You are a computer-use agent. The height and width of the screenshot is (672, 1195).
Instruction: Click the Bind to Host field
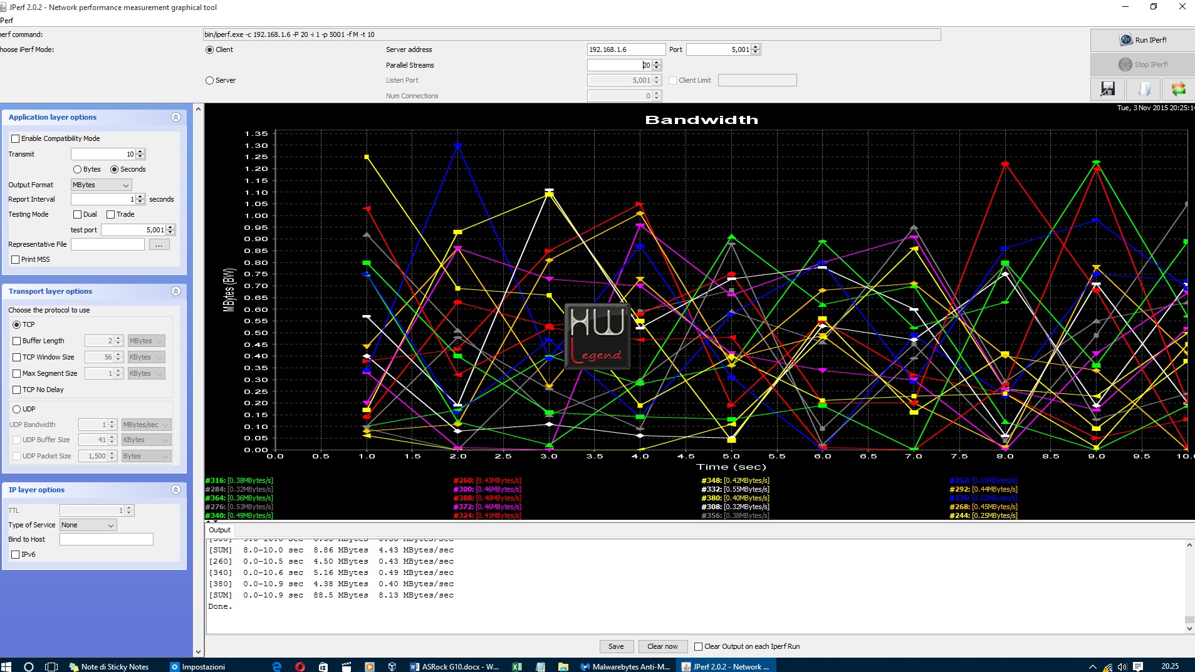point(107,539)
